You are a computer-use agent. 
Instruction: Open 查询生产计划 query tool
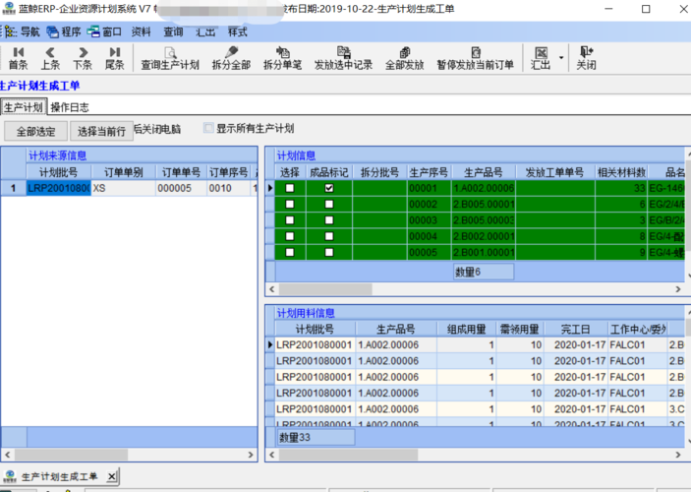point(170,58)
